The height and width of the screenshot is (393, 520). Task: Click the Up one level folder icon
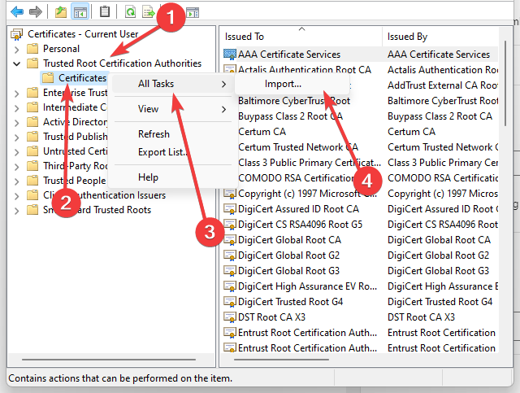tap(61, 12)
